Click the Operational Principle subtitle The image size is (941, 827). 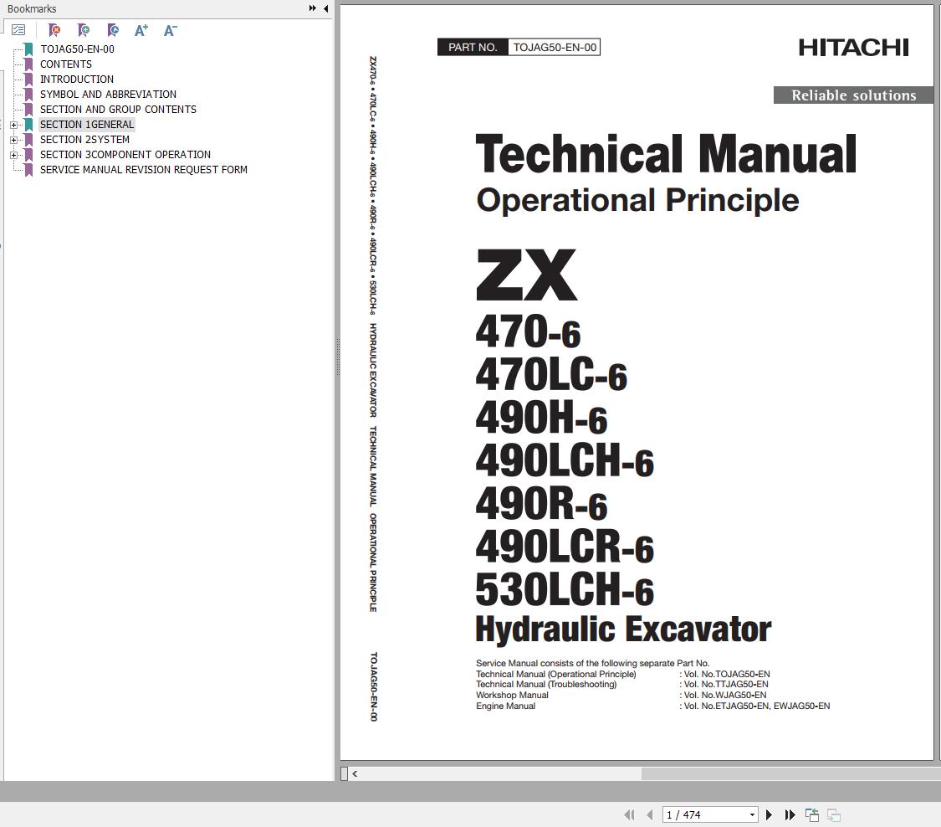point(637,200)
